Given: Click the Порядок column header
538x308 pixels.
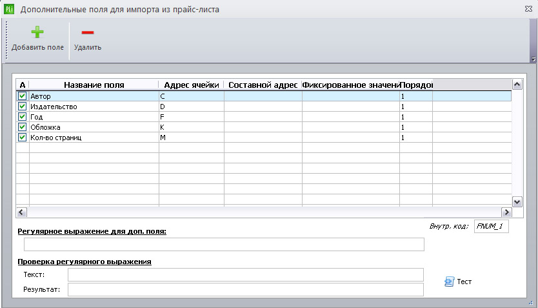Looking at the screenshot, I should click(416, 85).
